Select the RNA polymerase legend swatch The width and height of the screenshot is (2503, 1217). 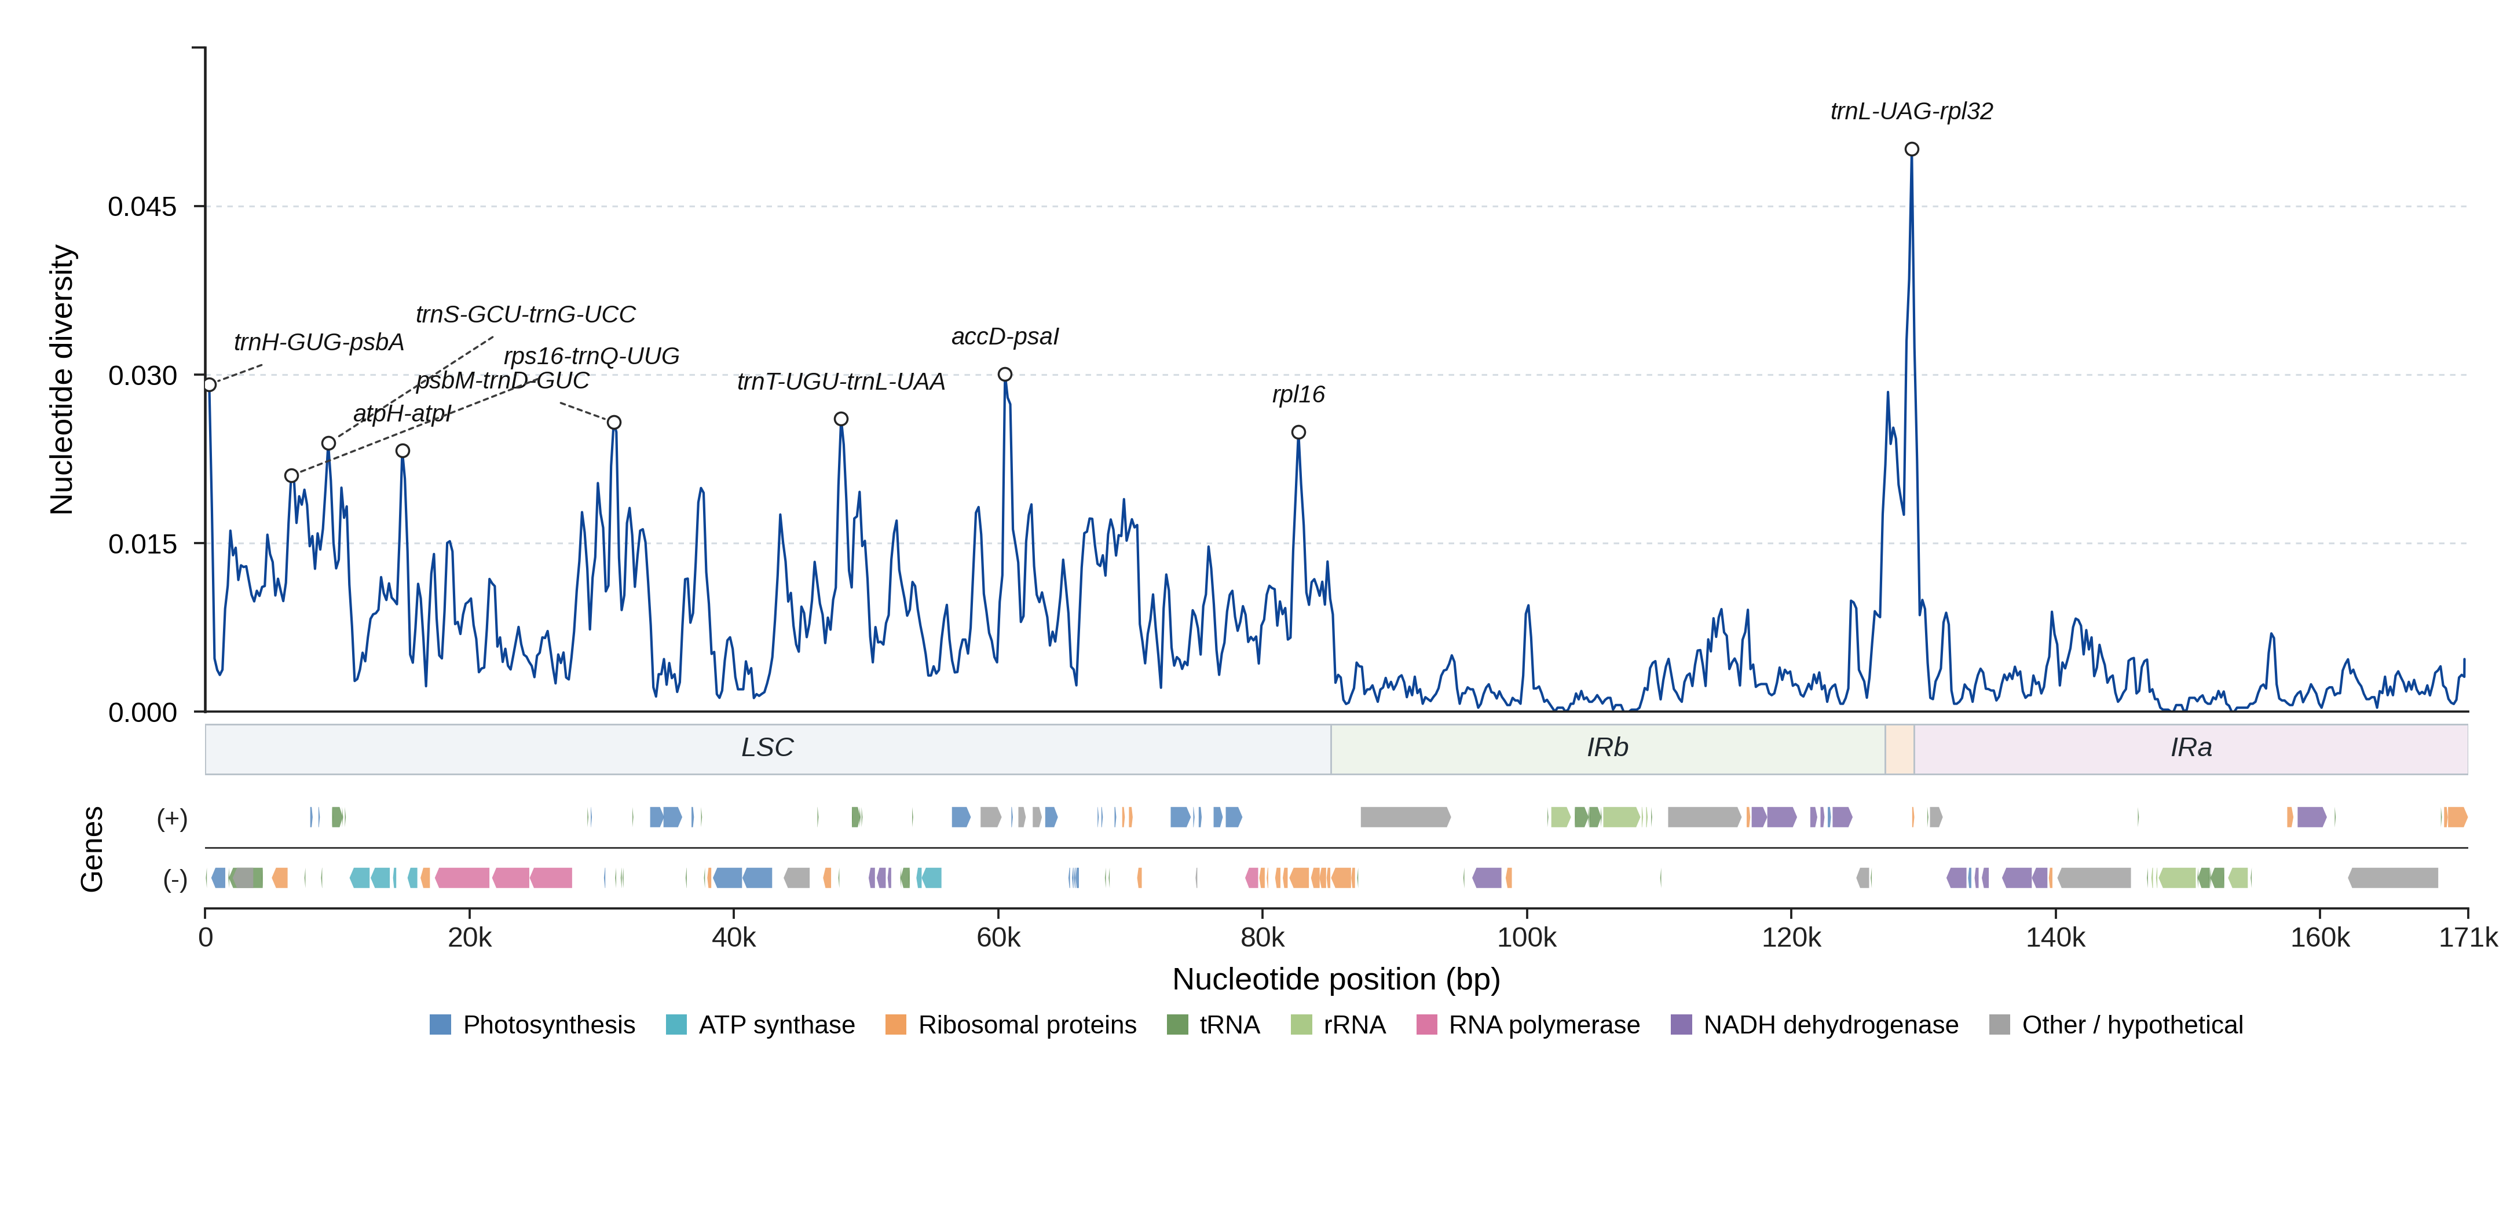(1426, 1025)
